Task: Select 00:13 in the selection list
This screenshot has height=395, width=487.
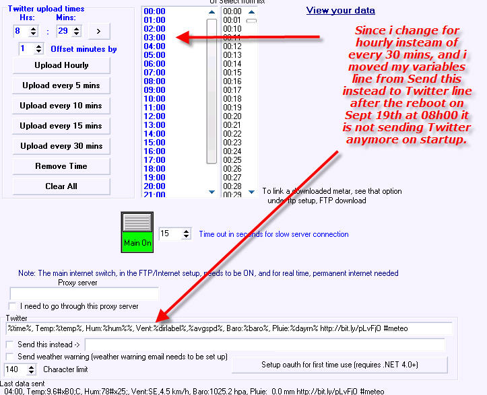Action: (x=232, y=55)
